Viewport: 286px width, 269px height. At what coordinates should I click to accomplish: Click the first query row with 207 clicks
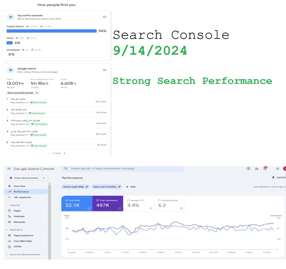(56, 101)
